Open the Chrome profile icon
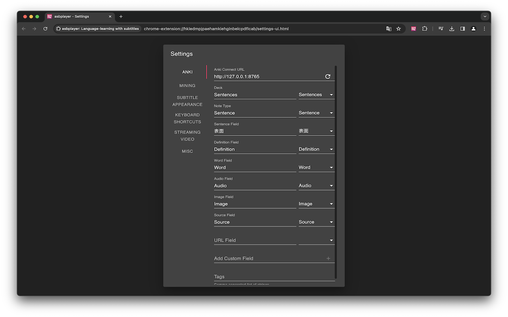The height and width of the screenshot is (317, 508). tap(473, 29)
